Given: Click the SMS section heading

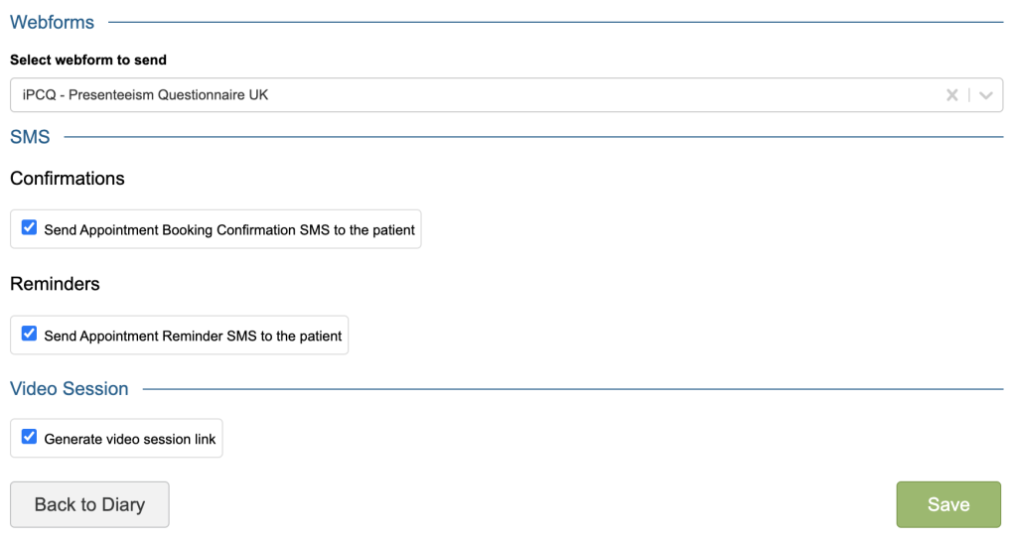Looking at the screenshot, I should pos(30,137).
